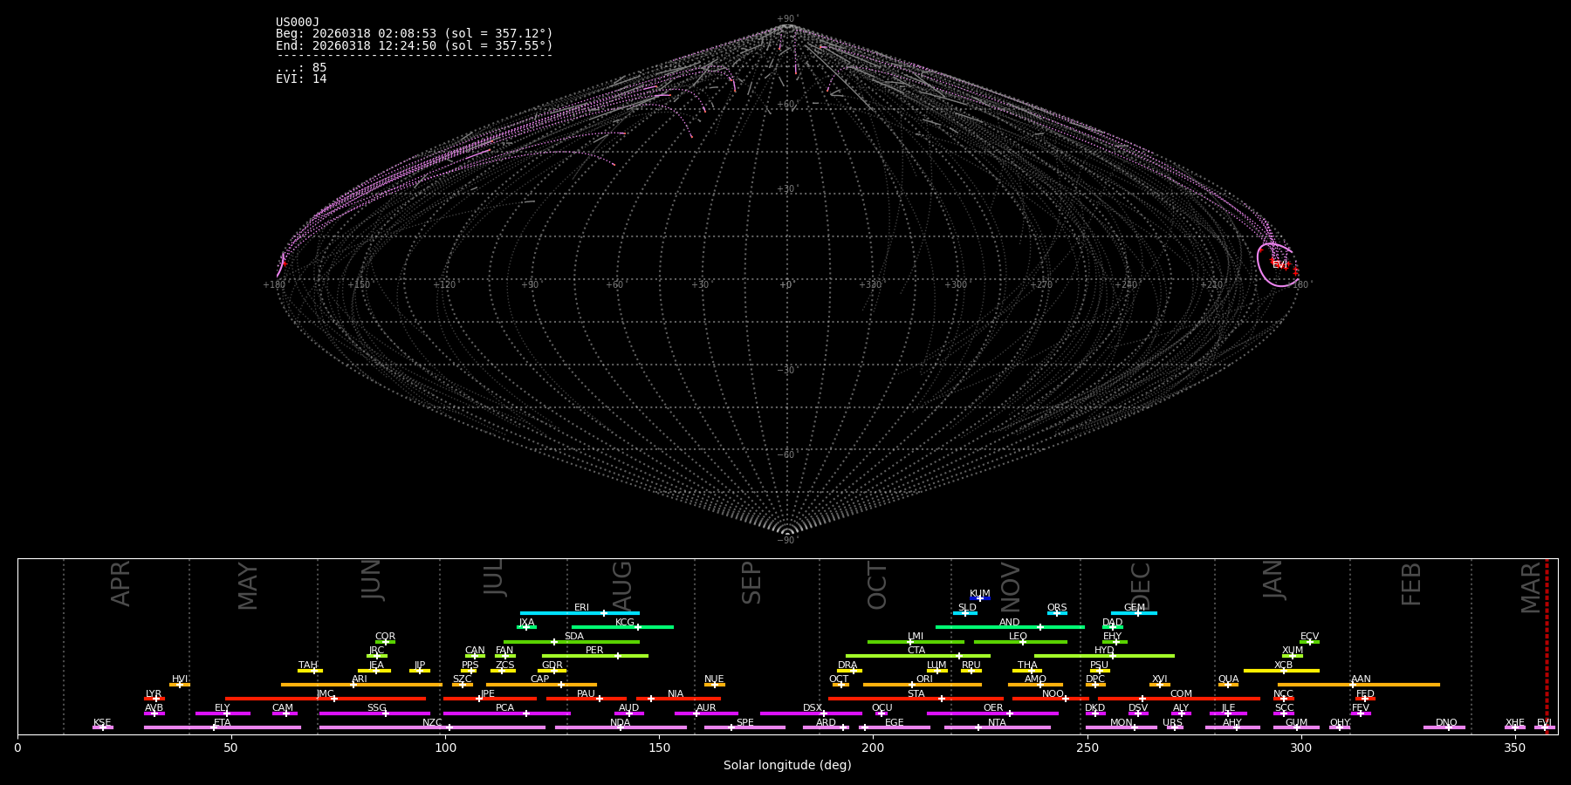
Task: Click the SPE shower label
Action: [744, 723]
